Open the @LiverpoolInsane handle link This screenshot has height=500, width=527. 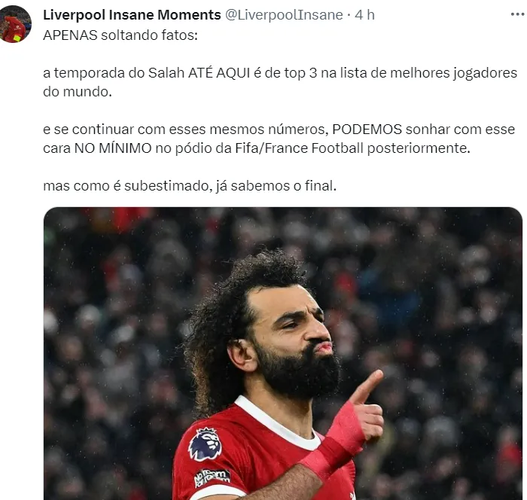coord(284,15)
